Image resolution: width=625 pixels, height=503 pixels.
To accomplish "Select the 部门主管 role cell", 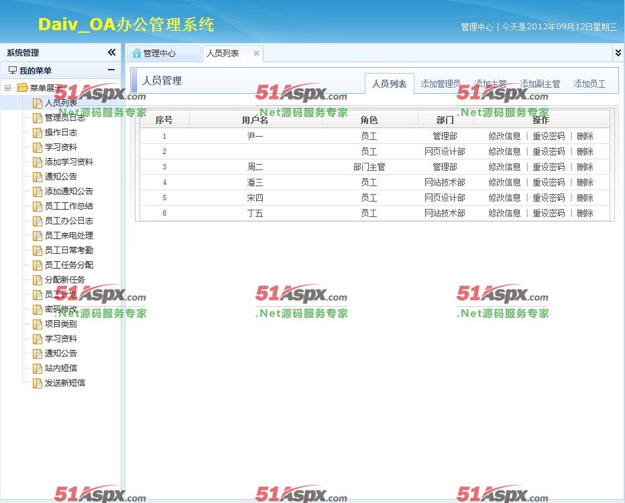I will [369, 167].
